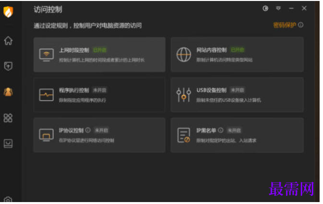
Task: Toggle 上网时段控制 enabled status
Action: (x=100, y=50)
